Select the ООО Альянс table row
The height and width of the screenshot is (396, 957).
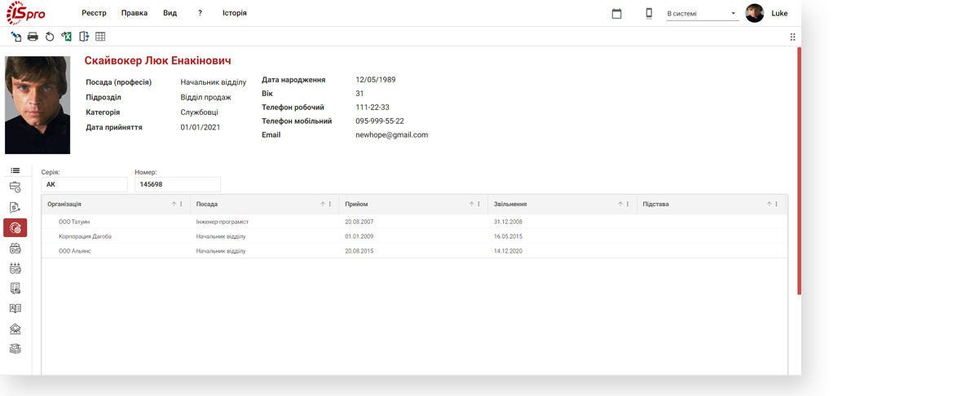pyautogui.click(x=414, y=251)
